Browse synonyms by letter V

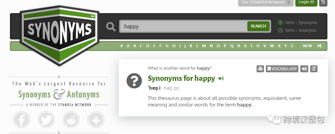coord(265,46)
